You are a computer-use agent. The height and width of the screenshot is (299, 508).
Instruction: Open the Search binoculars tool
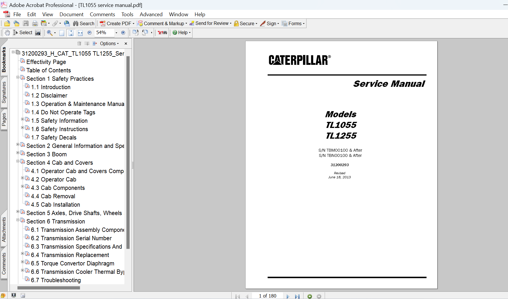coord(84,23)
